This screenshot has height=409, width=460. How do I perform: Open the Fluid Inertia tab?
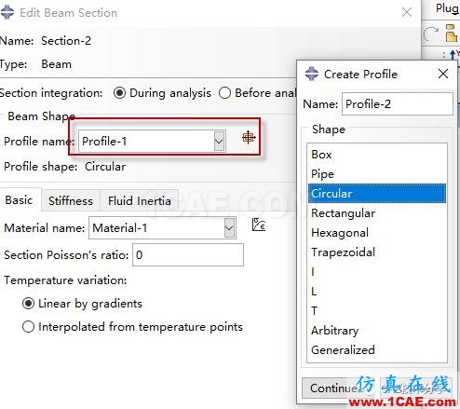(140, 200)
